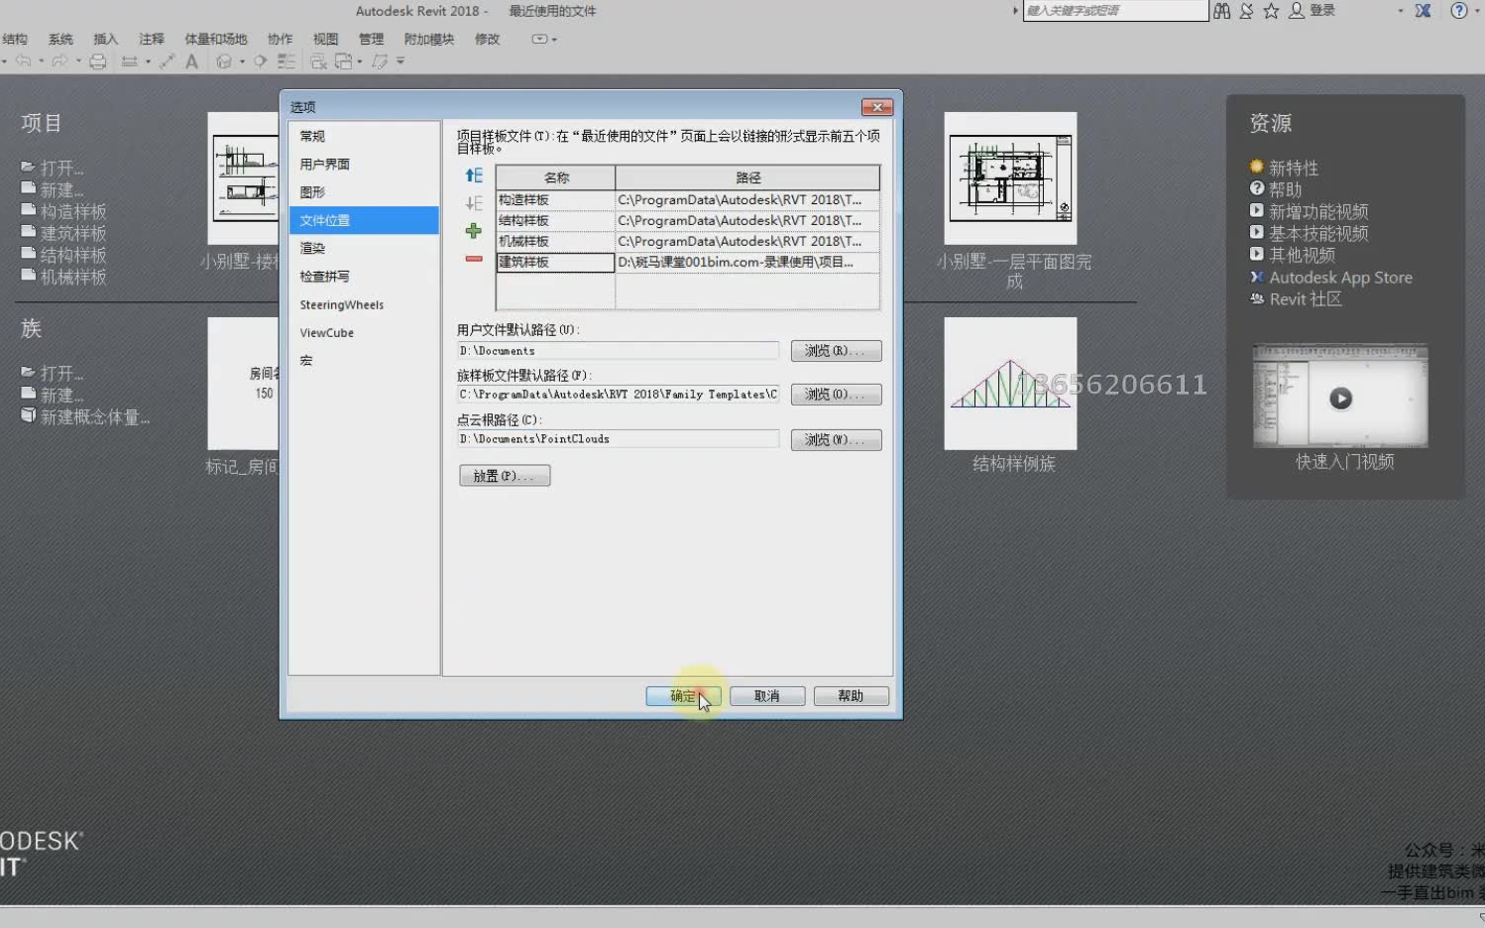
Task: Click the 放置(P) button
Action: point(505,475)
